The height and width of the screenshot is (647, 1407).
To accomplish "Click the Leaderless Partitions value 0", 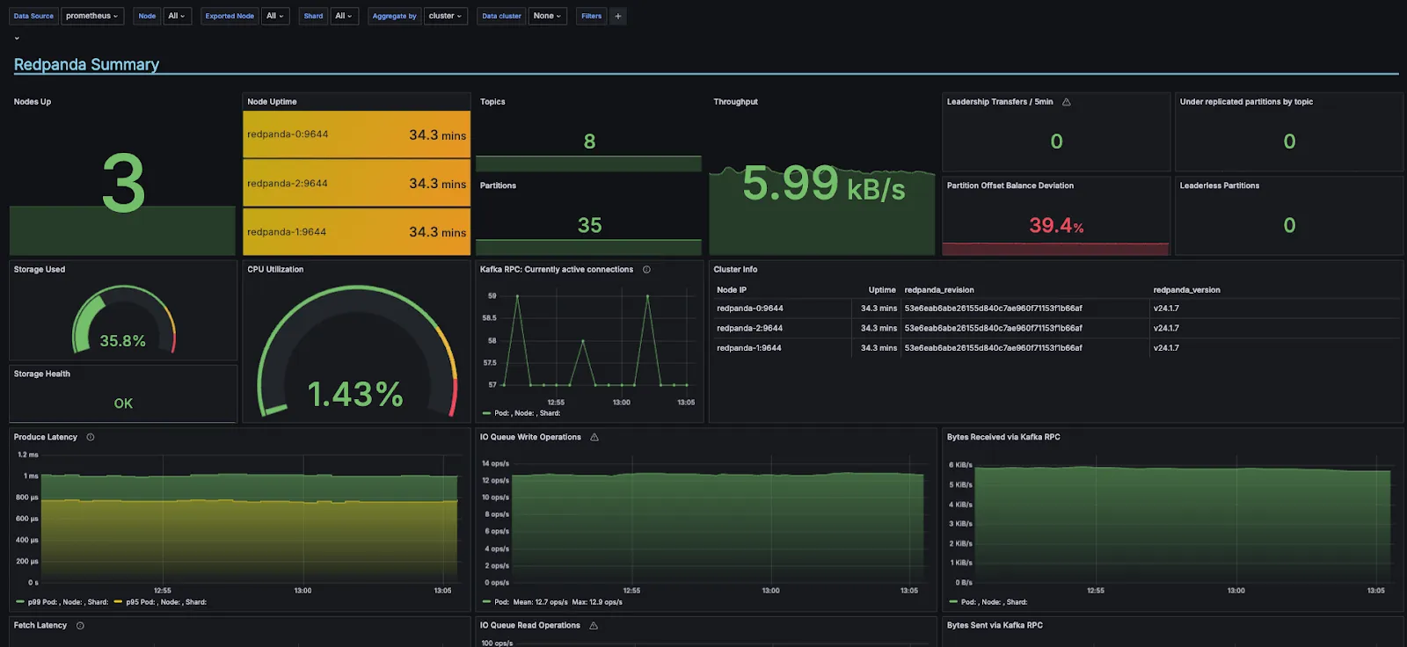I will click(x=1289, y=226).
